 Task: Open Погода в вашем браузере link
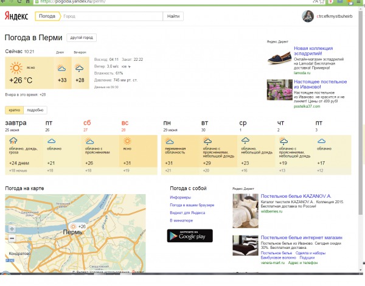click(x=192, y=205)
